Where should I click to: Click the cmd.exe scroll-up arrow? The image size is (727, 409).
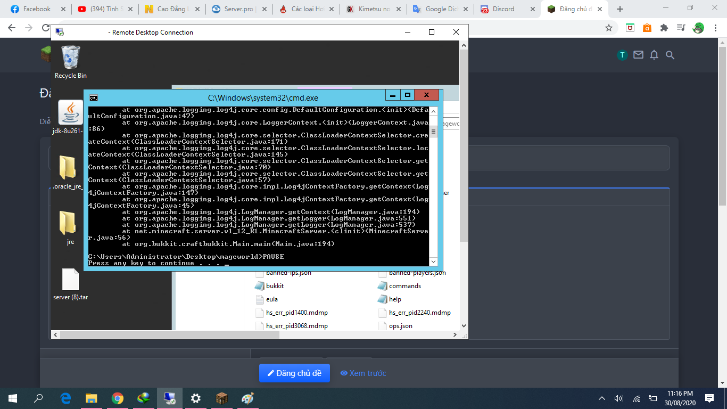click(x=433, y=111)
